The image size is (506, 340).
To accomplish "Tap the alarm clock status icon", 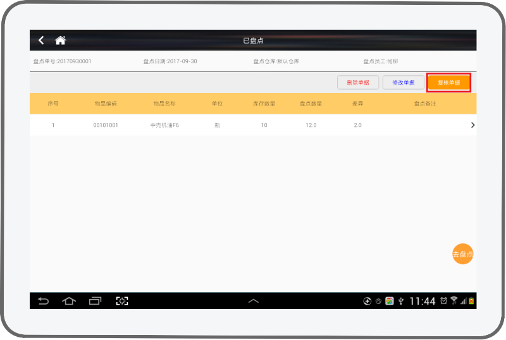I will tap(443, 301).
